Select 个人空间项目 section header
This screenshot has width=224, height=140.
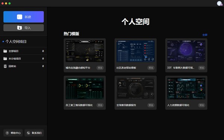coord(16,41)
